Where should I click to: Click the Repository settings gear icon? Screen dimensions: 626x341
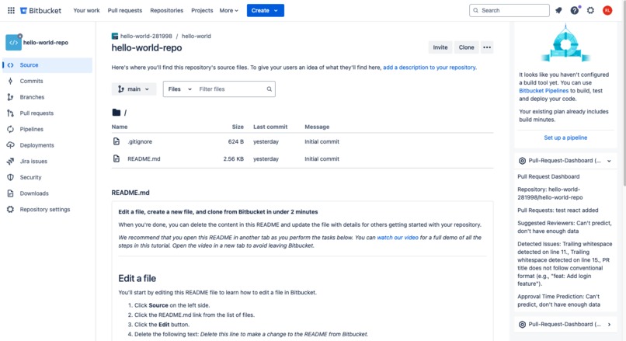coord(10,209)
